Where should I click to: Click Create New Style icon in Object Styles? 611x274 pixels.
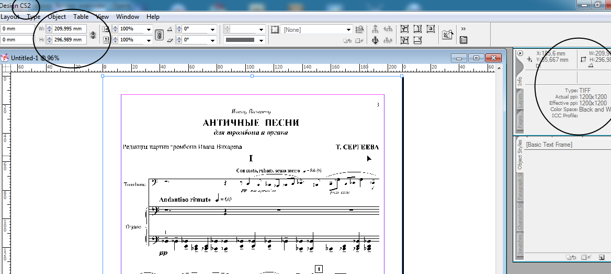[x=602, y=257]
